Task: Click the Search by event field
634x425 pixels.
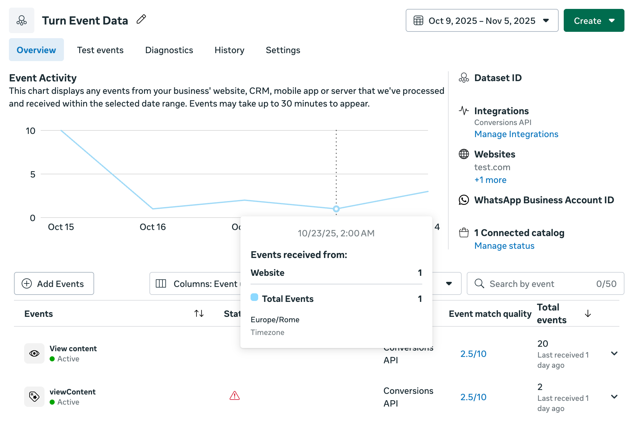Action: tap(537, 283)
